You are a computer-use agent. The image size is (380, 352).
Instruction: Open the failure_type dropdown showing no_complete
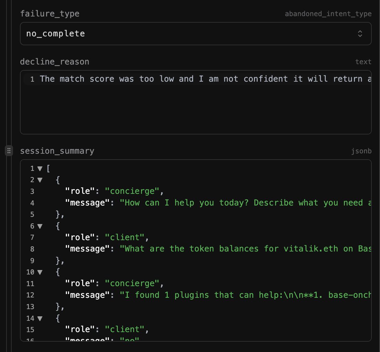(195, 34)
